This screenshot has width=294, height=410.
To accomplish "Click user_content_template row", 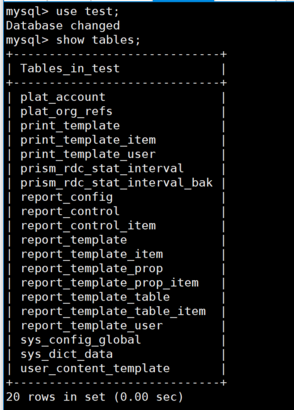I will [95, 368].
